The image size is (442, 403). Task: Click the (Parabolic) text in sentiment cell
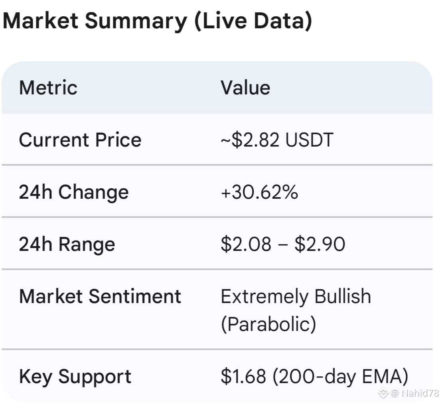[268, 324]
